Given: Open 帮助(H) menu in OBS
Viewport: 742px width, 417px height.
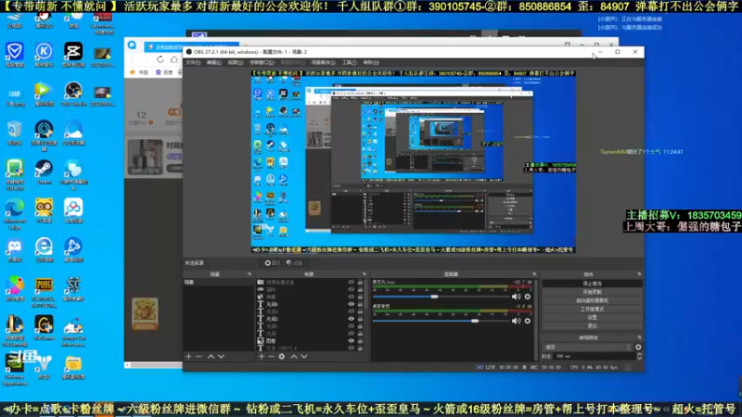Looking at the screenshot, I should coord(371,62).
